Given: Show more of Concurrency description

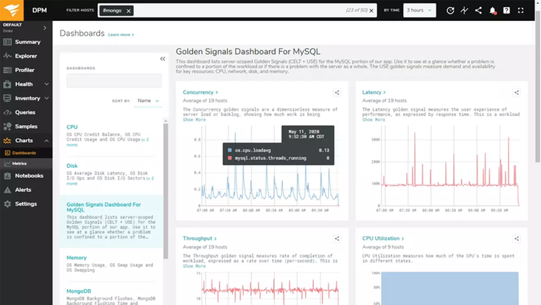Looking at the screenshot, I should click(194, 120).
